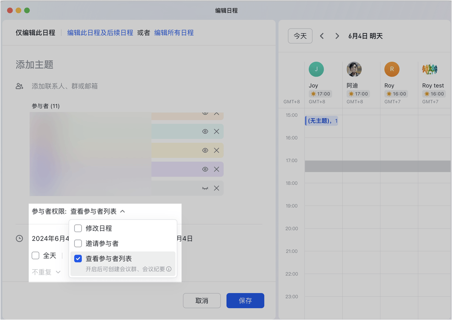452x320 pixels.
Task: Collapse the 参与者权限 dropdown chevron
Action: coord(123,212)
